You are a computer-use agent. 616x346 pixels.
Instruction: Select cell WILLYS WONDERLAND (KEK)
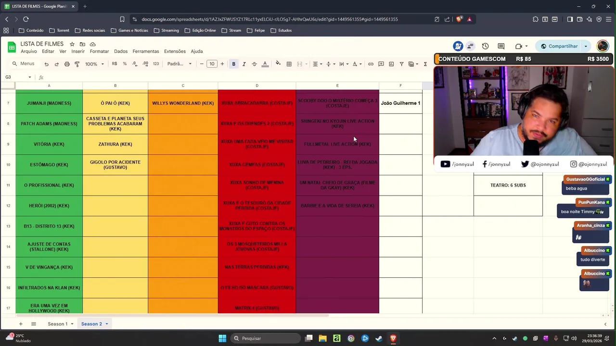click(x=183, y=103)
